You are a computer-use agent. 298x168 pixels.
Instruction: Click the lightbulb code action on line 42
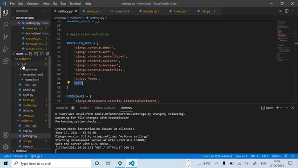click(68, 83)
